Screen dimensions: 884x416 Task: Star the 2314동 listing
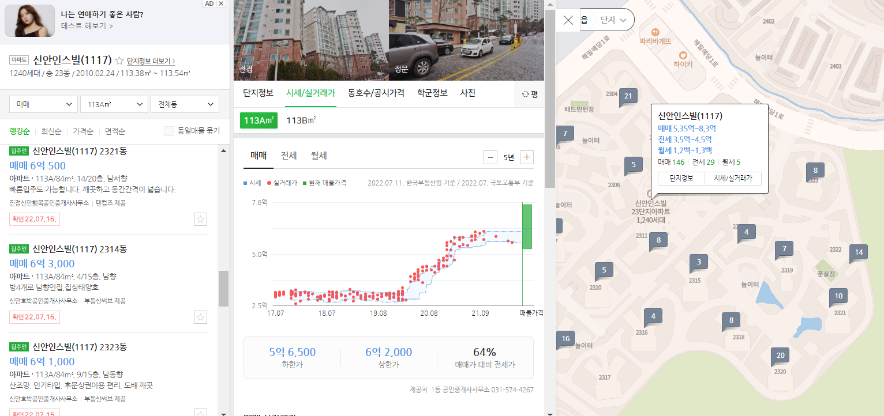pos(200,317)
